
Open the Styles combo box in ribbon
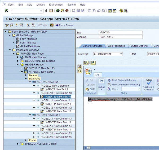[131, 89]
